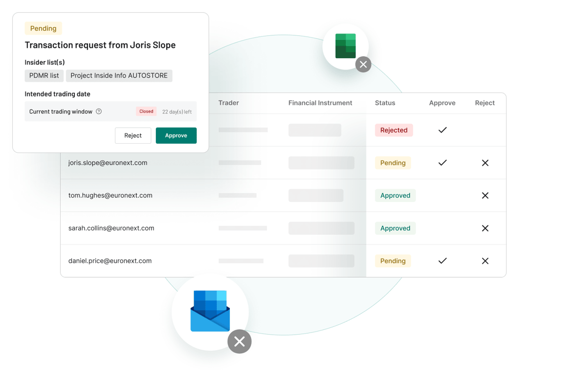Toggle the Approved status for sarah.collins
This screenshot has width=567, height=370.
point(395,228)
